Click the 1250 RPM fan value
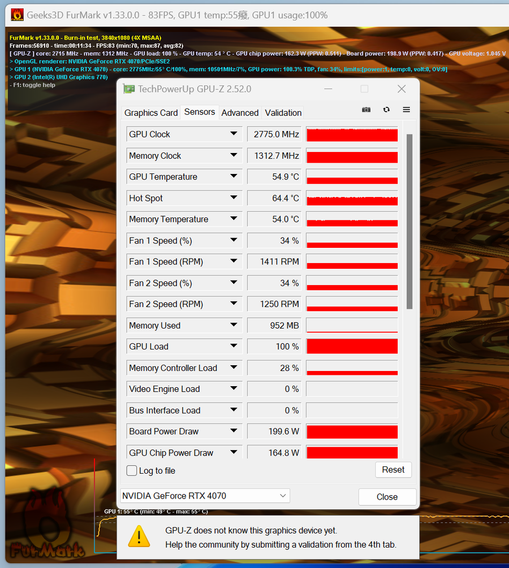This screenshot has width=509, height=568. tap(275, 304)
